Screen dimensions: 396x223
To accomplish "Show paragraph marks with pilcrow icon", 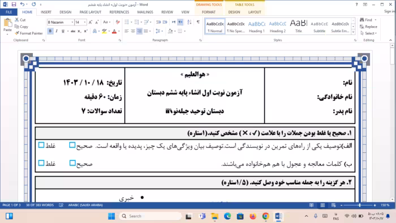I will pyautogui.click(x=198, y=22).
